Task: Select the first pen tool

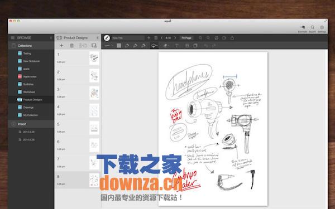Action: pyautogui.click(x=127, y=46)
